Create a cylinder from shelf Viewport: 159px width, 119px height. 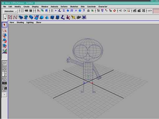click(x=57, y=17)
